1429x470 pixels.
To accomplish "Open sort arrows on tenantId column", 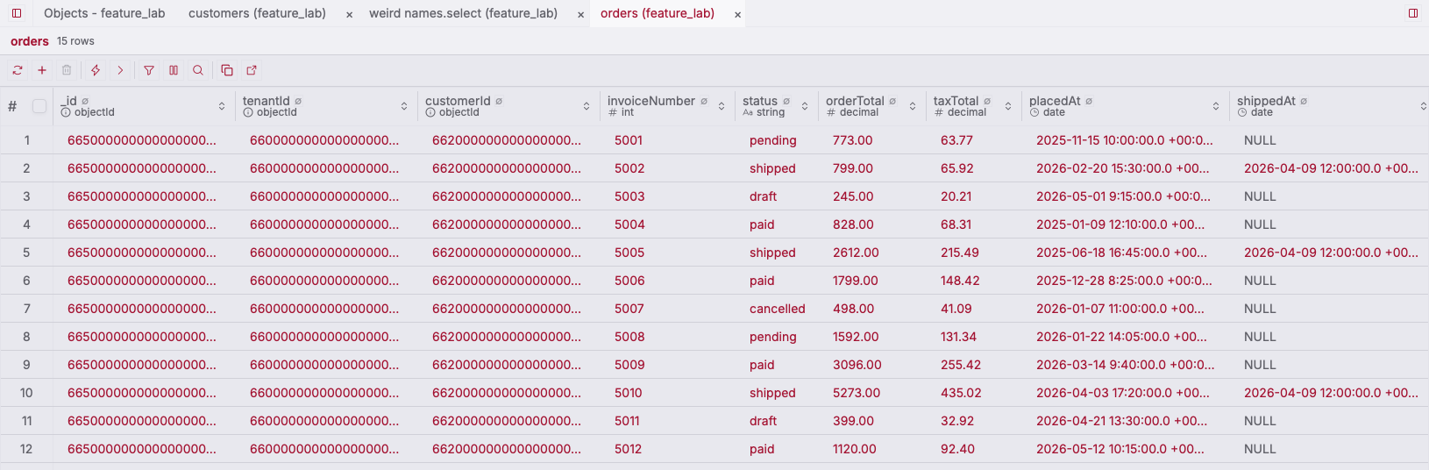I will coord(404,106).
